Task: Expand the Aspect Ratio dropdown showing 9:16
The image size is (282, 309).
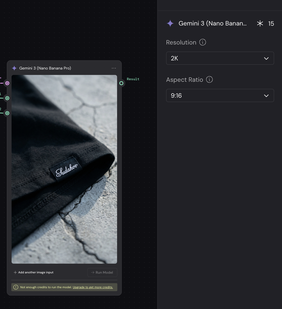Action: (x=220, y=96)
